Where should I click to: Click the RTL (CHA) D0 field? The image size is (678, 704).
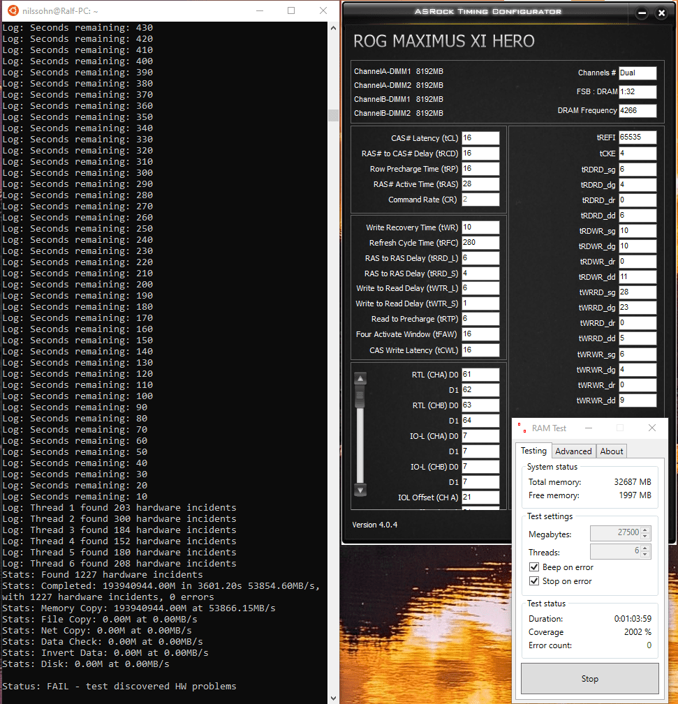[x=480, y=375]
